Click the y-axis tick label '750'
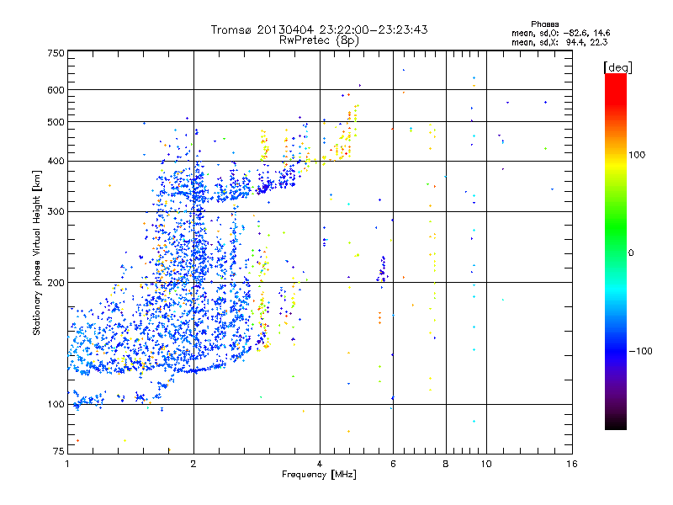673x505 pixels. click(x=56, y=53)
